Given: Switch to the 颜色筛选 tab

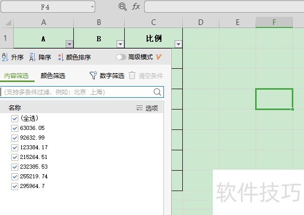Looking at the screenshot, I should click(53, 76).
